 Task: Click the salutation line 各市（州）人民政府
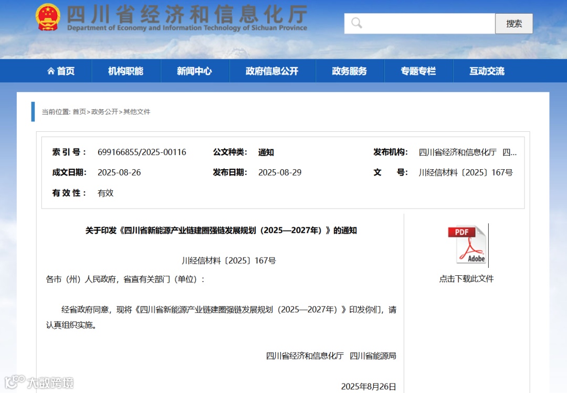click(125, 280)
